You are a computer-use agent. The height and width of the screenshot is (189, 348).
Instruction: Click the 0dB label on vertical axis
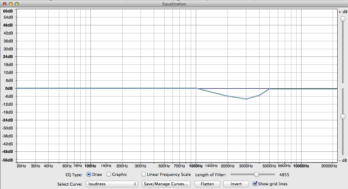[9, 88]
